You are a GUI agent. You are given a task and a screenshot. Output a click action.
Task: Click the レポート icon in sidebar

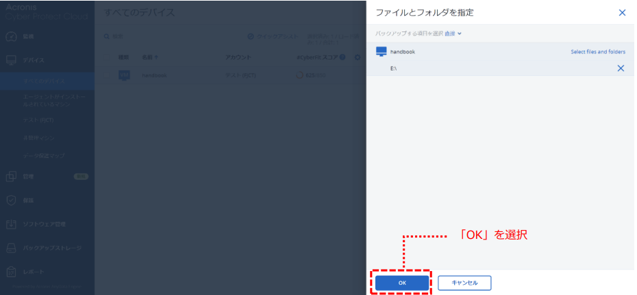pos(11,272)
